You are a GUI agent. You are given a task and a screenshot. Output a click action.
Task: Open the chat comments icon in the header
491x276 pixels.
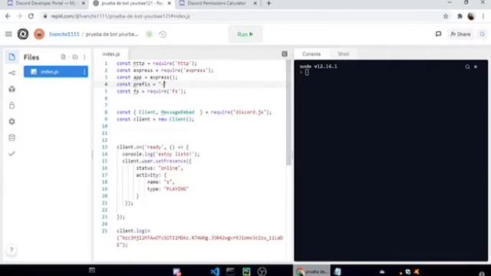(x=438, y=34)
